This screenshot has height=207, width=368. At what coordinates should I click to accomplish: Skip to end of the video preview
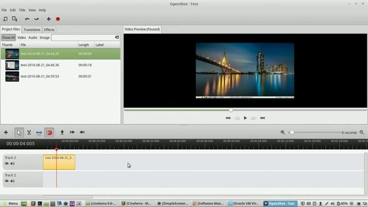[x=263, y=118]
